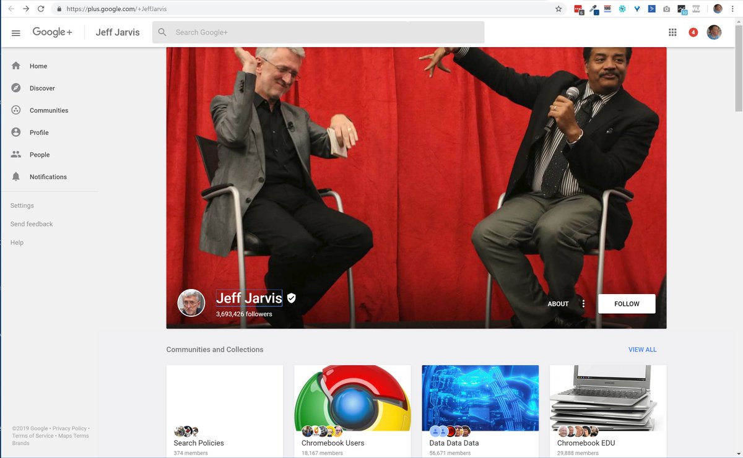Click the Communities icon in the sidebar

[16, 110]
